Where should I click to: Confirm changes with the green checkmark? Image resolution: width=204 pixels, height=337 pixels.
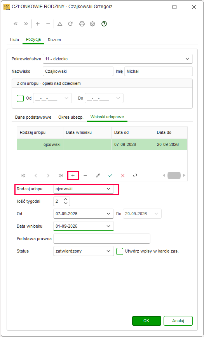pos(110,176)
